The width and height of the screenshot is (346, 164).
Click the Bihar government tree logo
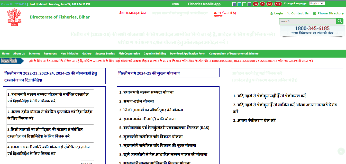pyautogui.click(x=14, y=17)
